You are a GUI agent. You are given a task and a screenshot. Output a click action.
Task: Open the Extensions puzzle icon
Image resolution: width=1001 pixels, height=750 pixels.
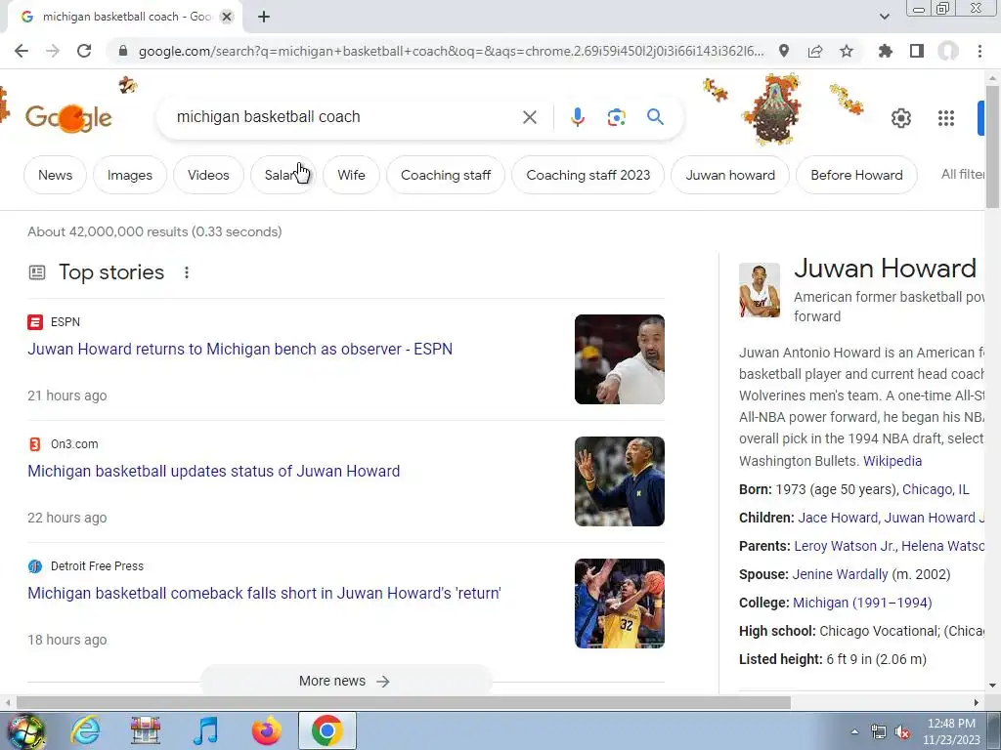pos(885,51)
